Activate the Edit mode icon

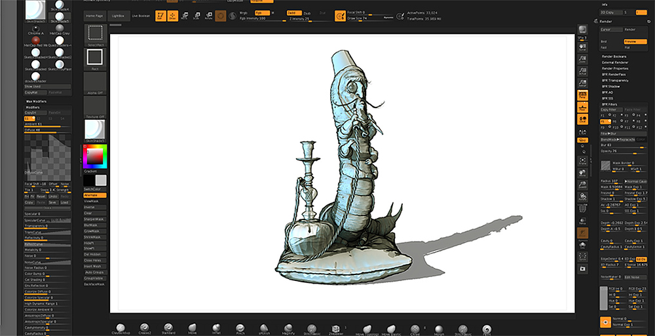(160, 16)
